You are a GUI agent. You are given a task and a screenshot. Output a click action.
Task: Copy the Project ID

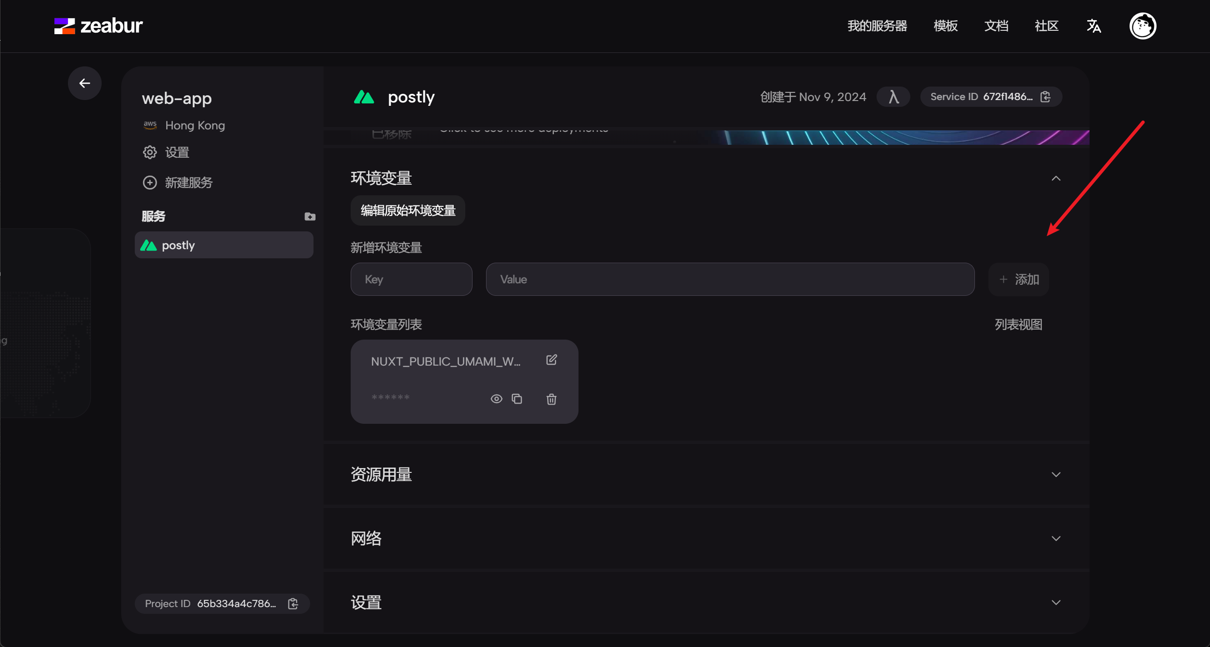293,604
